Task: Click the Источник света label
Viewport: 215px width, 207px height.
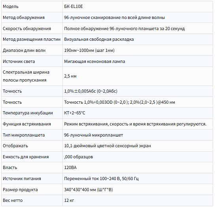Action: 19,61
